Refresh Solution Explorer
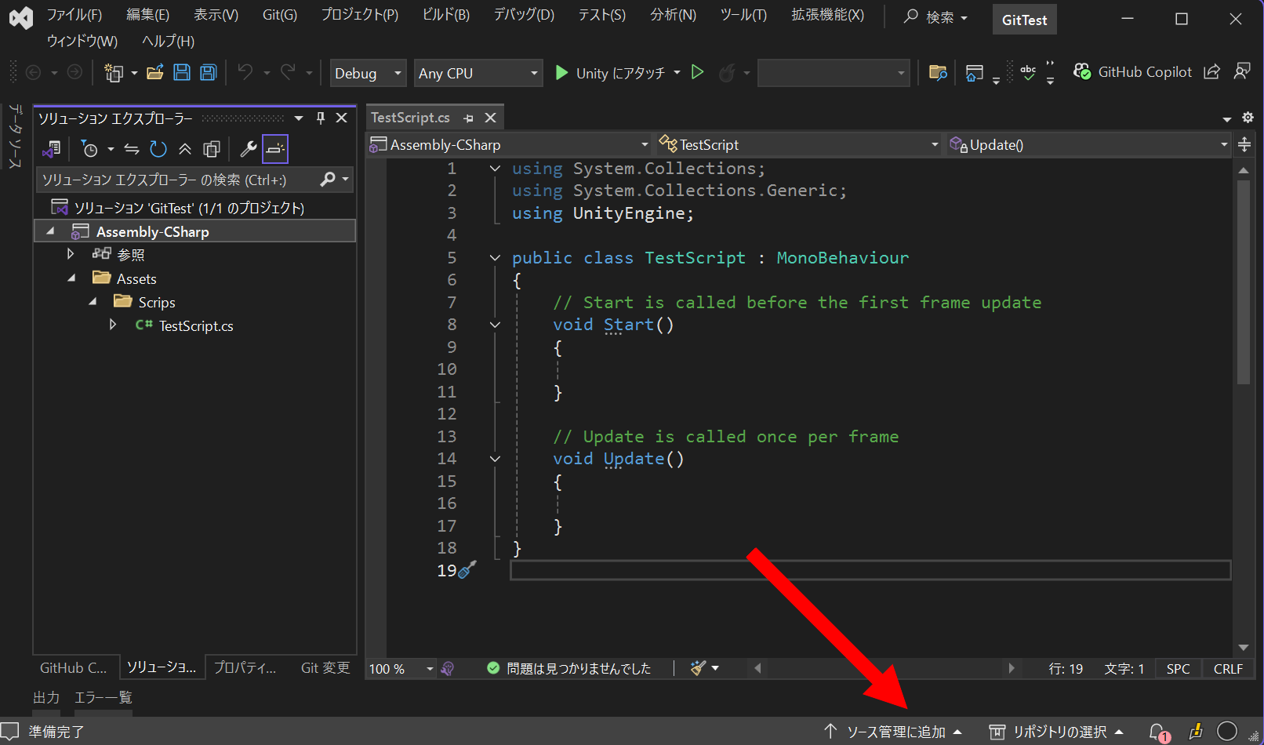Screen dimensions: 1264x745 tap(158, 149)
